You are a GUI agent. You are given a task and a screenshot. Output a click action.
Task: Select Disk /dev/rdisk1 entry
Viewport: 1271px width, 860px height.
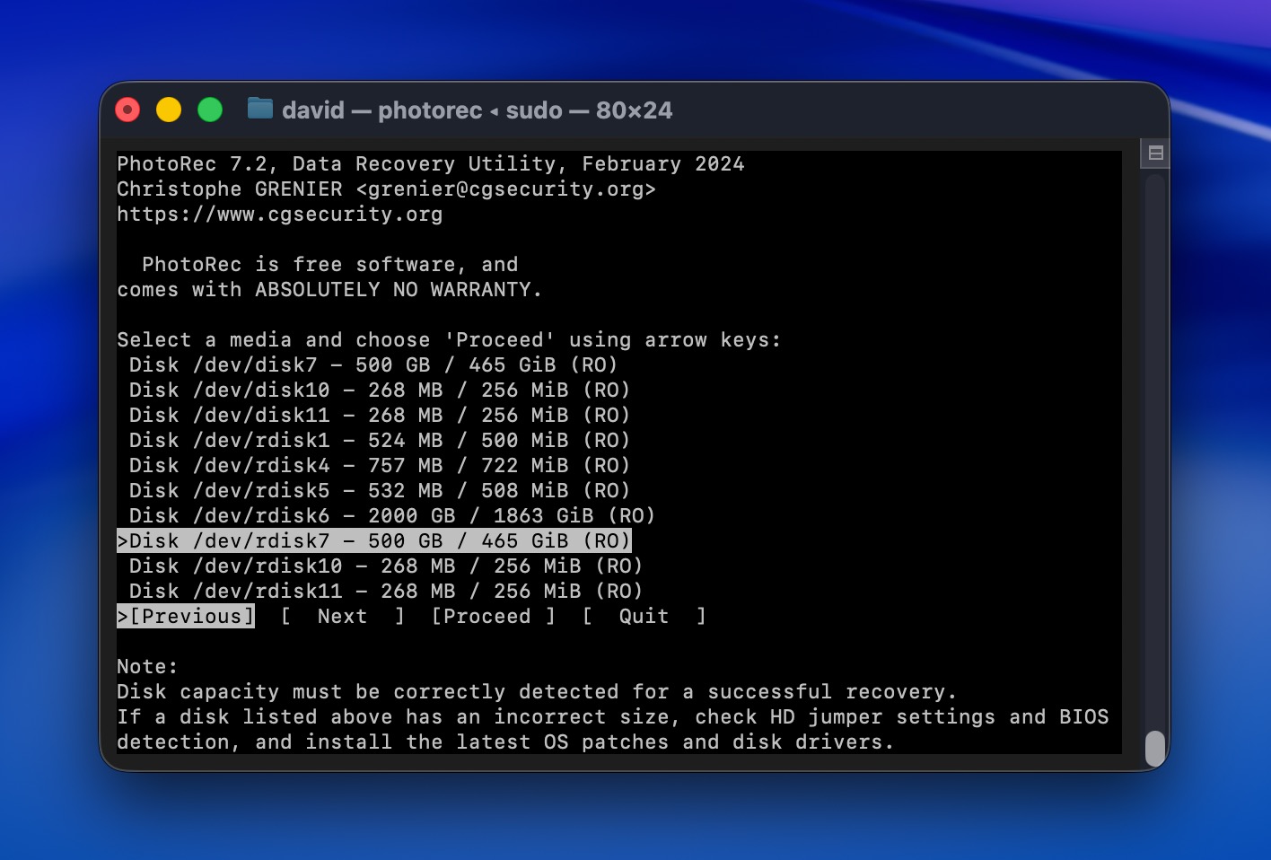(377, 440)
